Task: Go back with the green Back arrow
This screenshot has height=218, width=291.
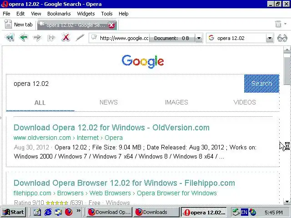Action: [24, 37]
